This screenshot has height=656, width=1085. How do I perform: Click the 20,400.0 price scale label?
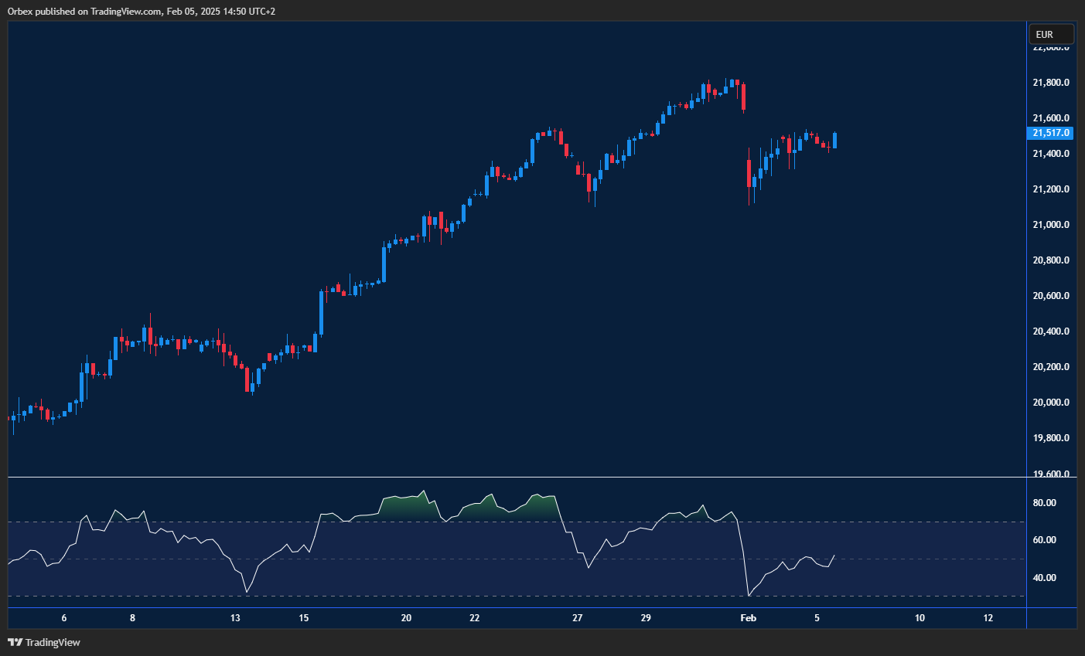click(1051, 331)
